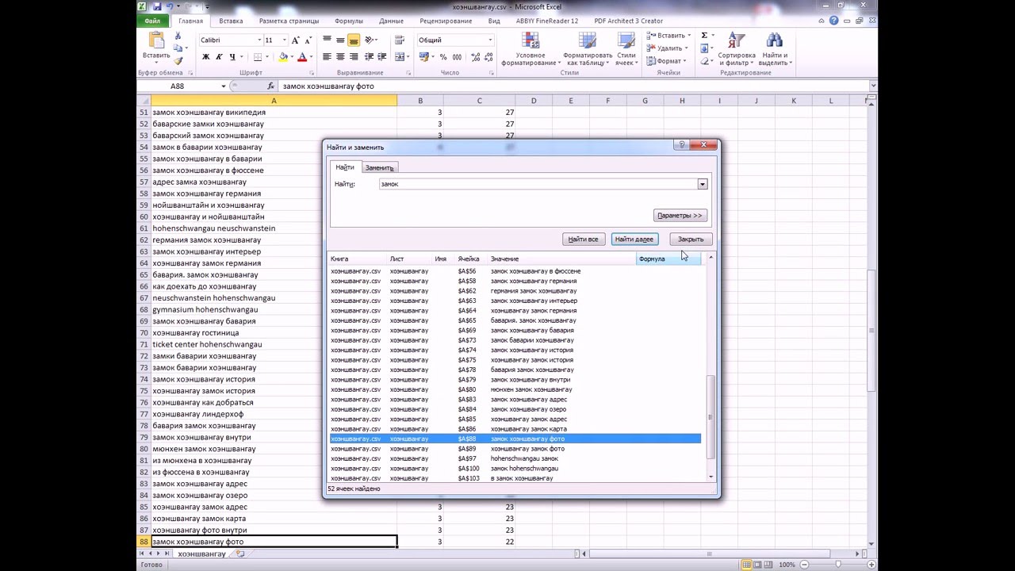Click the Format Painter brush icon
The image size is (1015, 571).
(178, 61)
